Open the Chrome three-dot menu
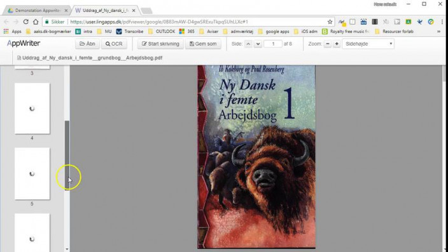The image size is (448, 252). pyautogui.click(x=442, y=22)
